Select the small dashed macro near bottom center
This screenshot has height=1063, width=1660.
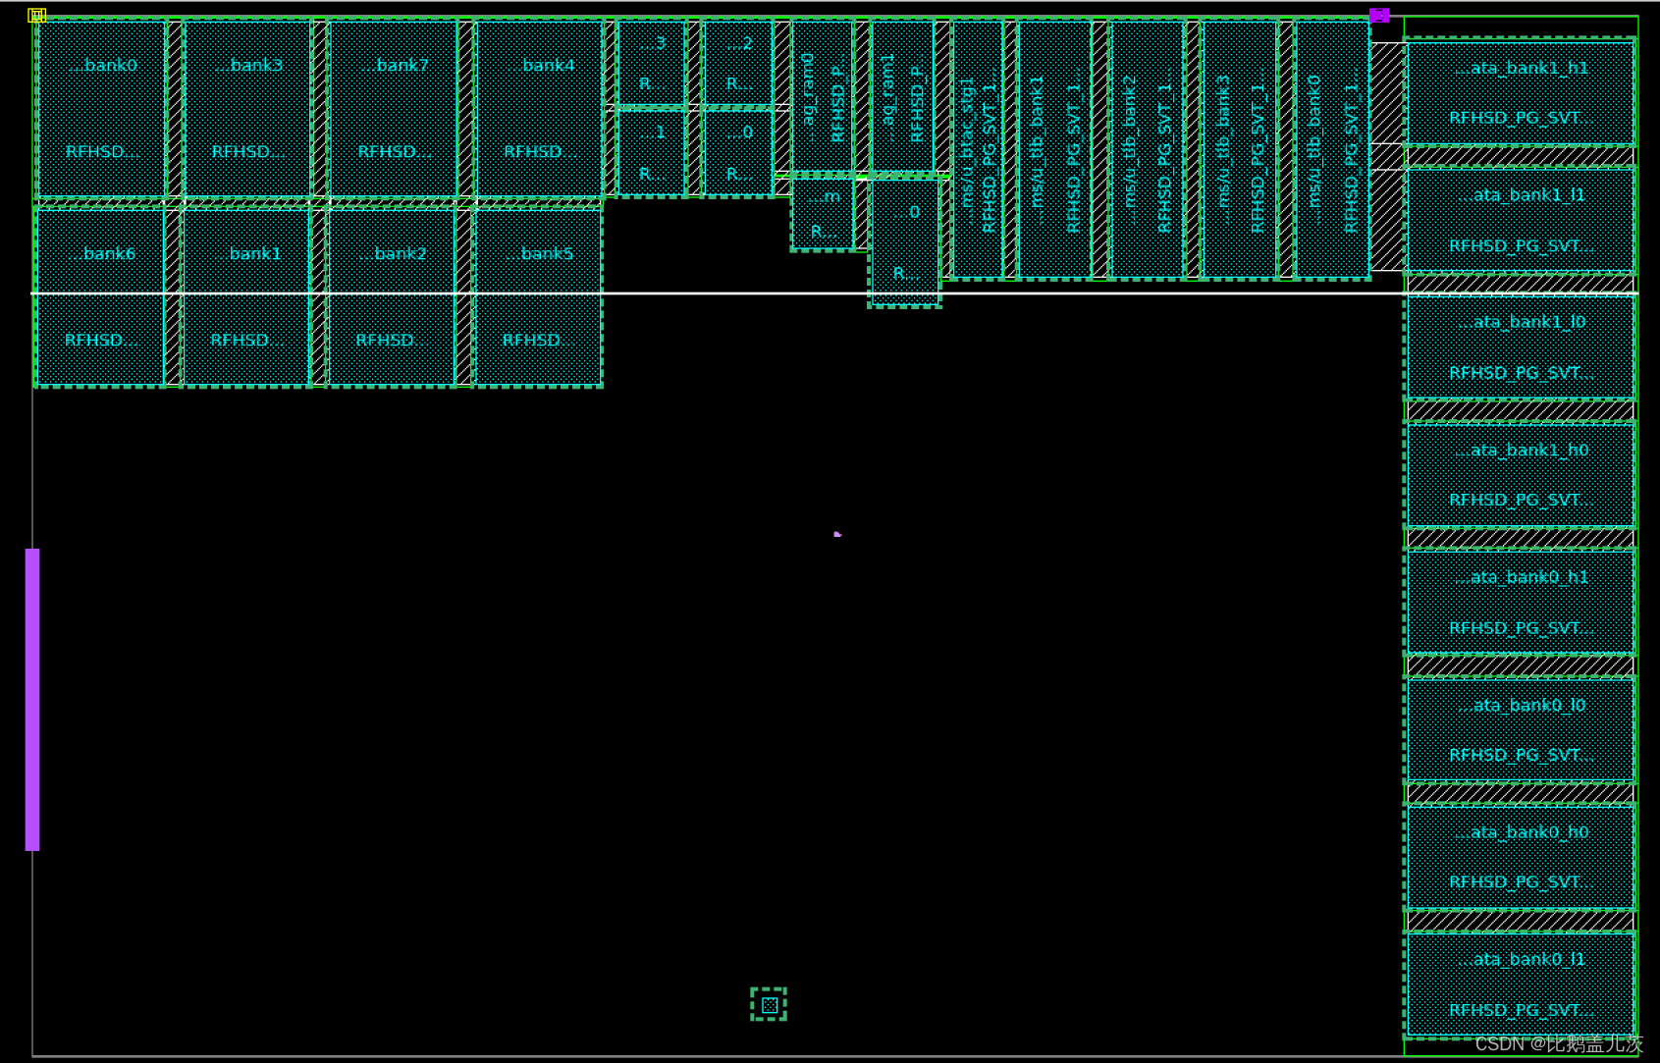pos(770,1005)
